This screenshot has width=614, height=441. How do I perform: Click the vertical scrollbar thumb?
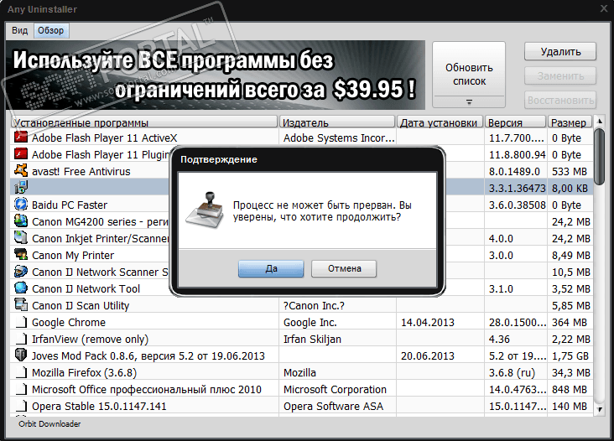click(599, 157)
